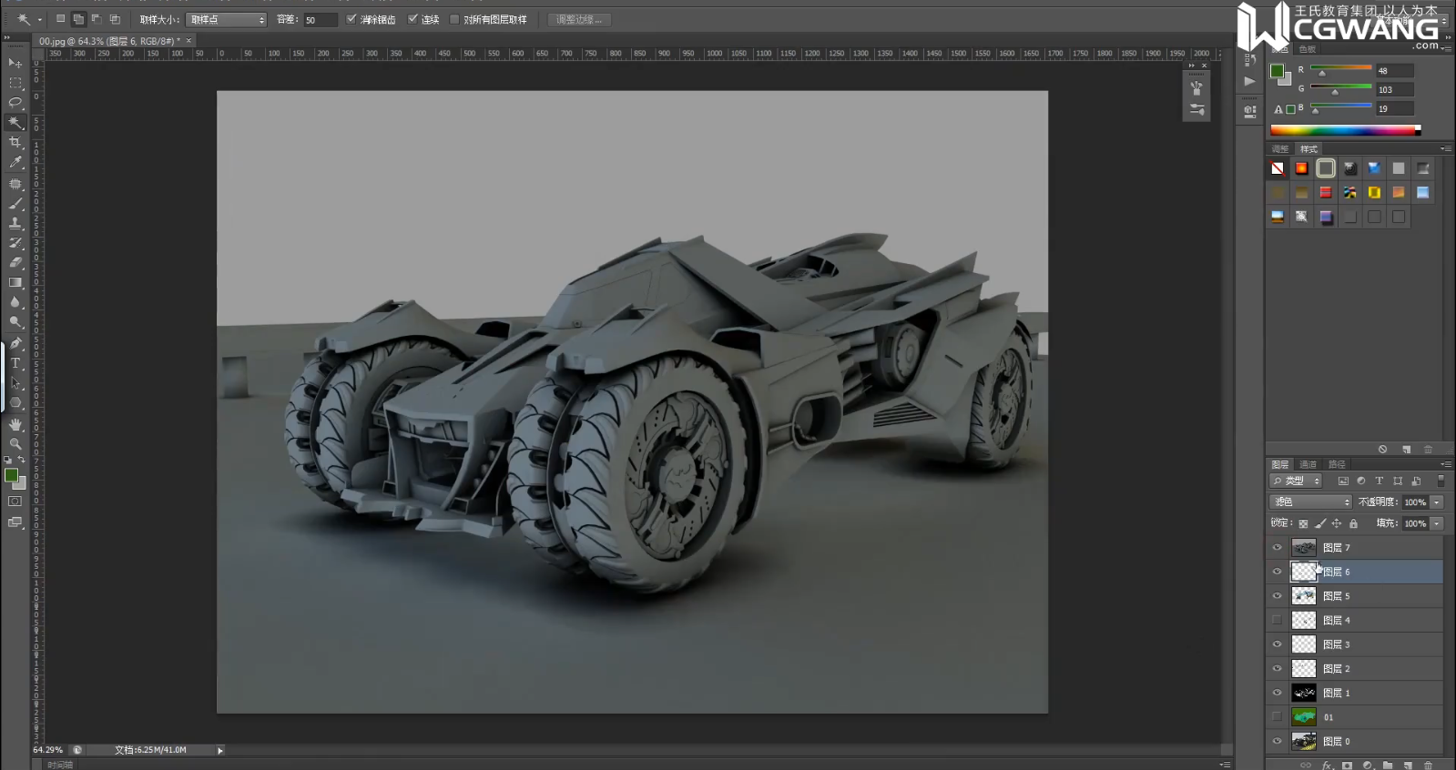Open the Sample Size 取样点 dropdown
The height and width of the screenshot is (770, 1456).
click(x=226, y=19)
